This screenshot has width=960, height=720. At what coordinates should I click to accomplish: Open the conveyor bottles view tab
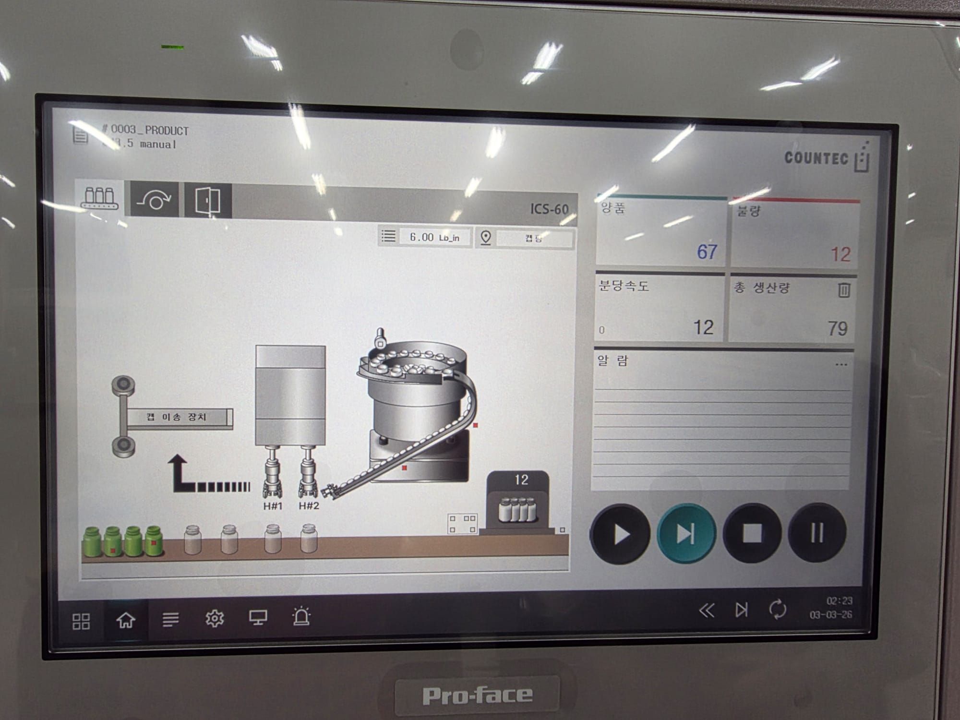[x=100, y=198]
